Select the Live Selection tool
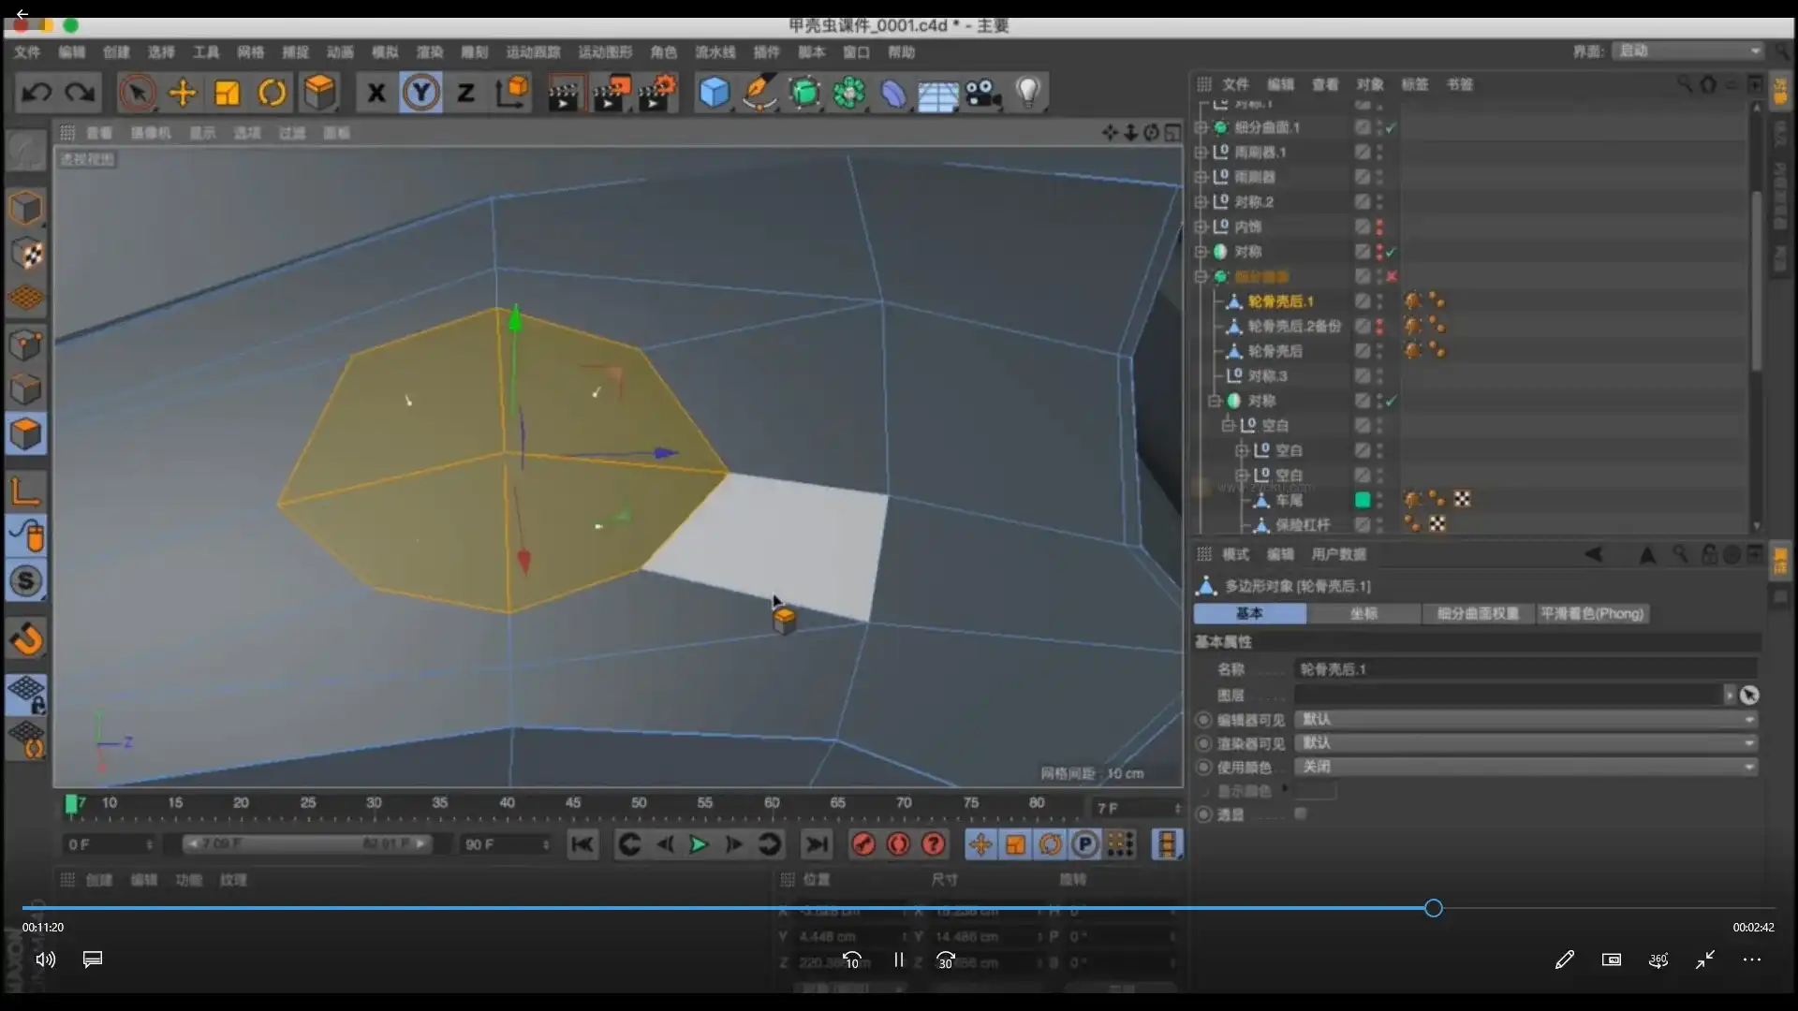The image size is (1798, 1011). 138,93
